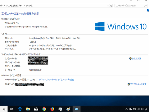Launch Firefox from the taskbar
The image size is (149, 112).
(52, 109)
